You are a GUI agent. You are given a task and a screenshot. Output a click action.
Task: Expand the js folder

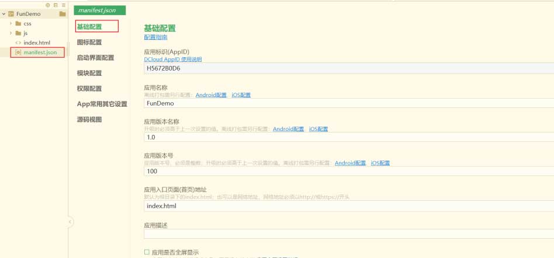point(11,33)
